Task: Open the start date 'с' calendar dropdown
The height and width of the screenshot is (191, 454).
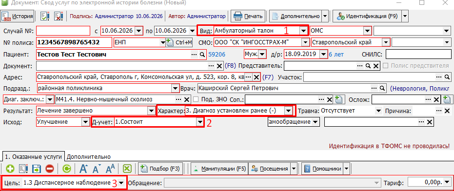Action: (x=139, y=30)
